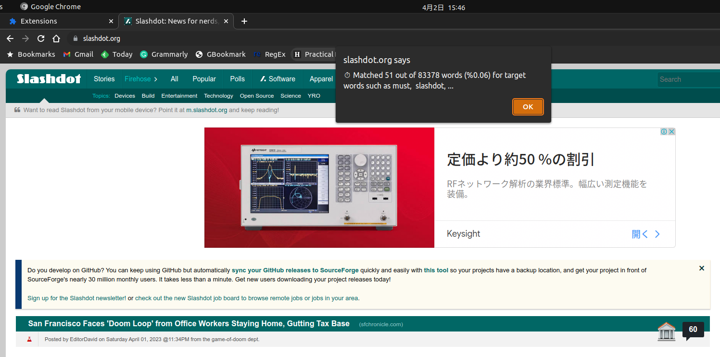Click the ad headline 定価より約50 %の割引
The height and width of the screenshot is (357, 720).
click(x=521, y=159)
